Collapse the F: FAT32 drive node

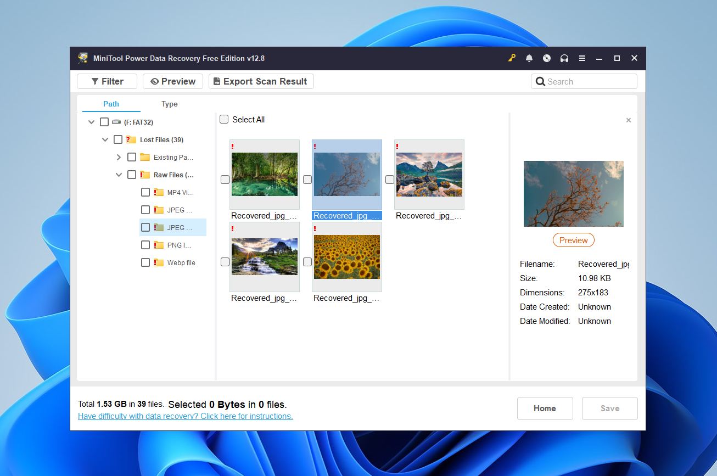pos(91,122)
